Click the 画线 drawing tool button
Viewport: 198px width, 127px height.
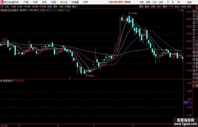[x=165, y=7]
